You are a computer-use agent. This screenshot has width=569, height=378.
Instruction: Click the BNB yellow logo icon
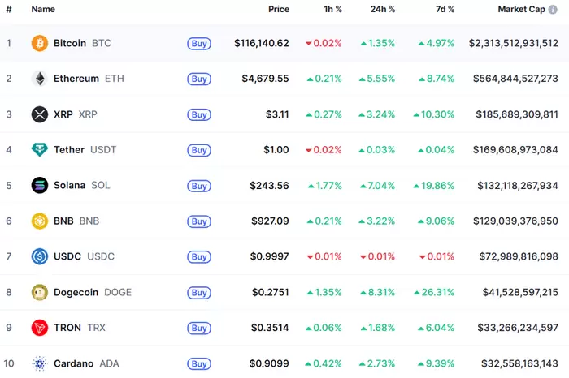tap(40, 221)
